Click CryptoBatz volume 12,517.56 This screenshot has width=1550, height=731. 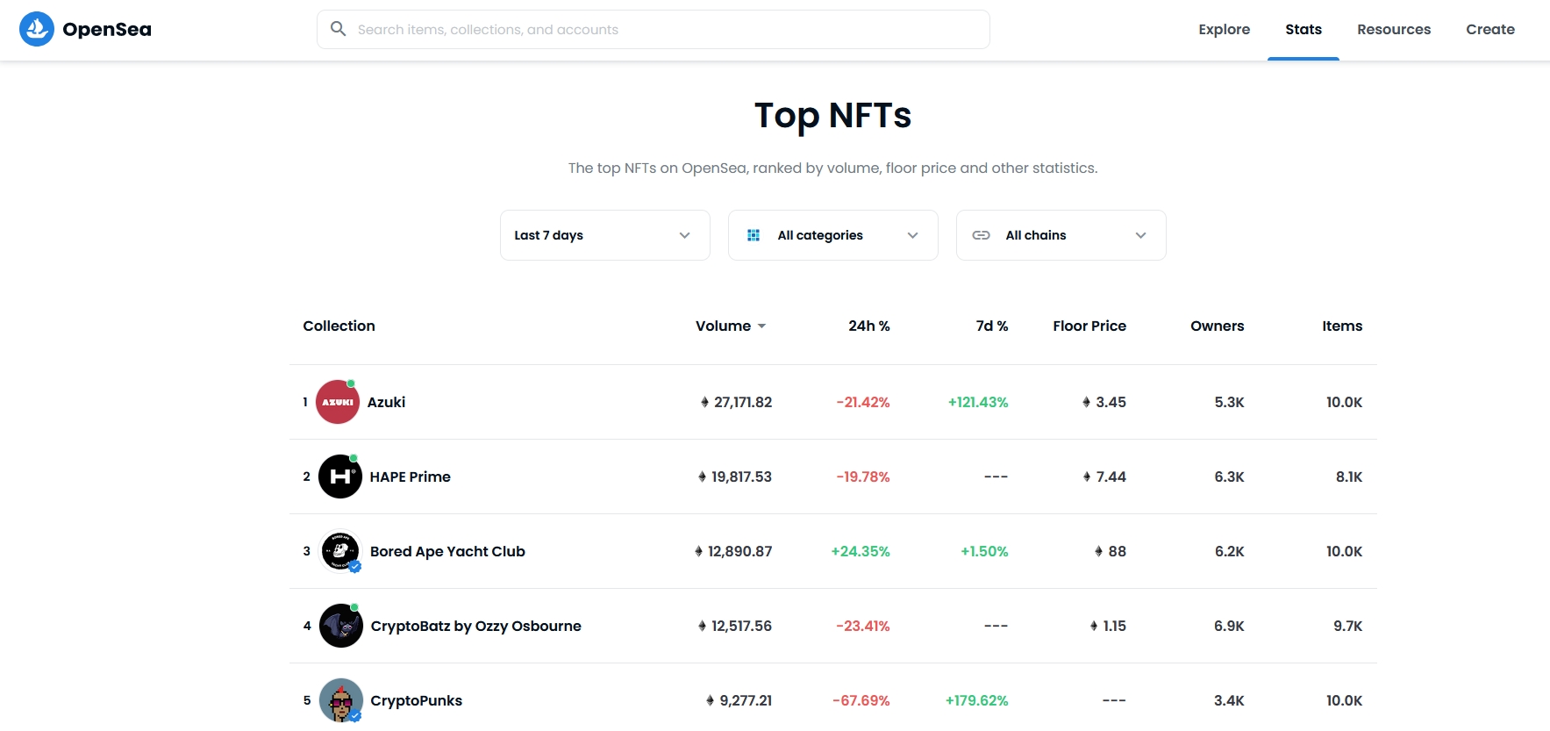click(741, 626)
